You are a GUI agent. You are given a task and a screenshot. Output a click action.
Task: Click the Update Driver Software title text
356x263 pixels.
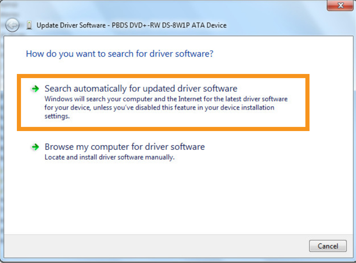(x=131, y=25)
